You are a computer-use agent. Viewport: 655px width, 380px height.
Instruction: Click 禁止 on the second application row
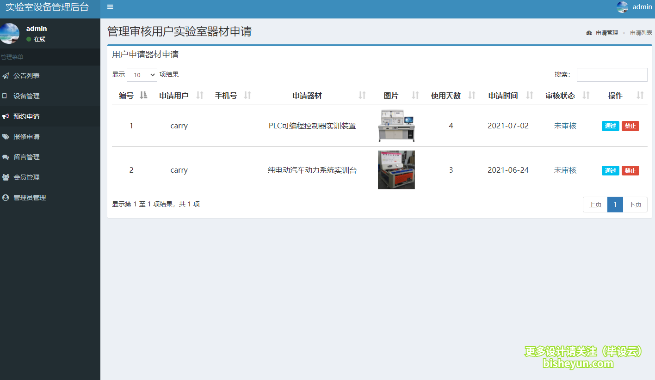(x=630, y=170)
